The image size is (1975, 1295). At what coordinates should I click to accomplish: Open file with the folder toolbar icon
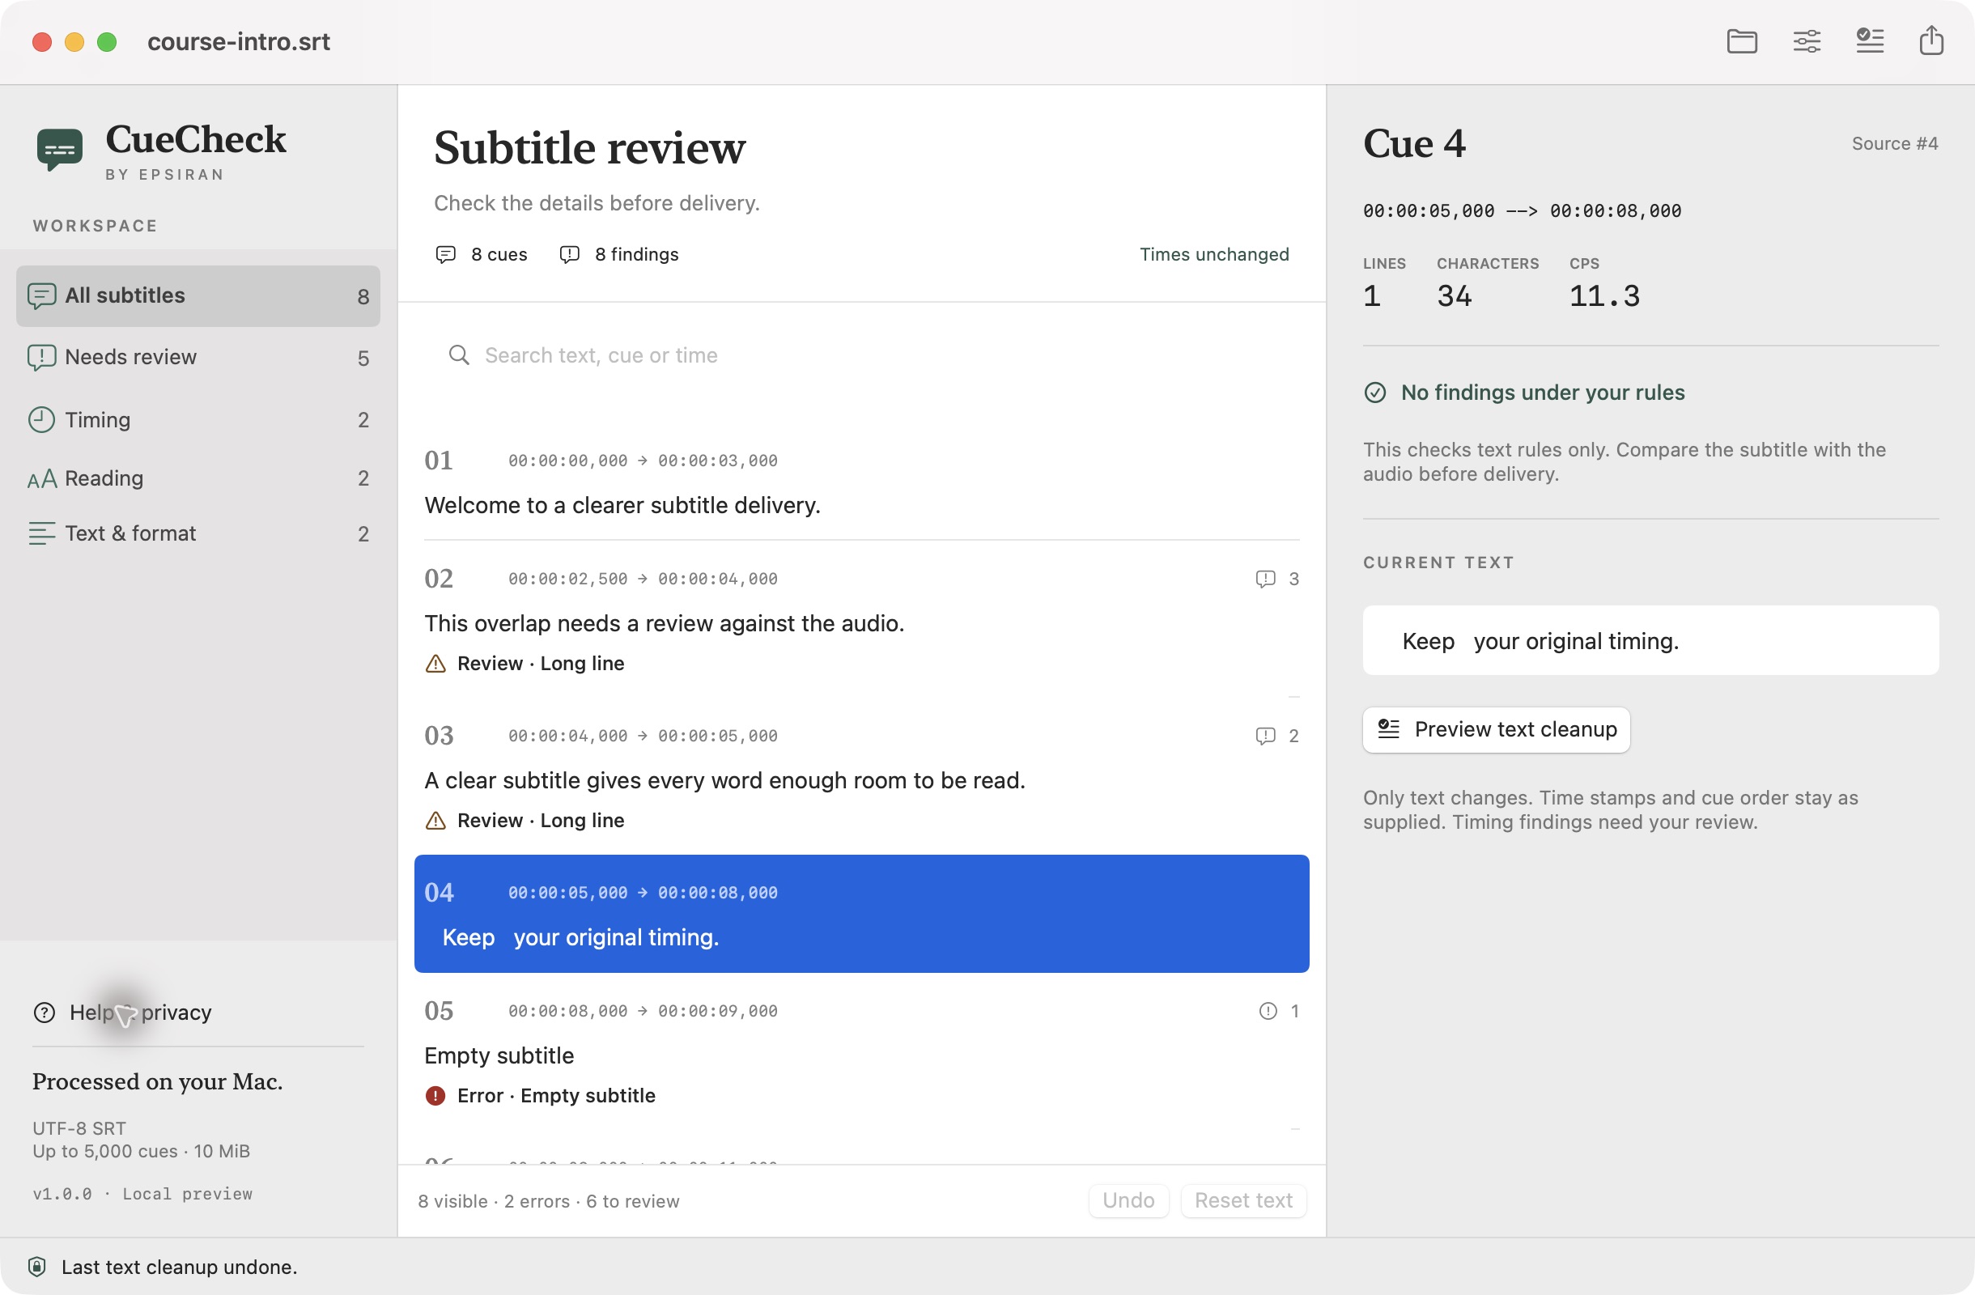[x=1741, y=41]
